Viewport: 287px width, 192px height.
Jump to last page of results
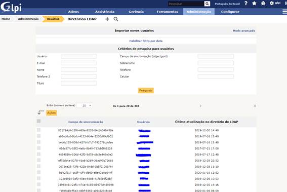click(x=255, y=106)
